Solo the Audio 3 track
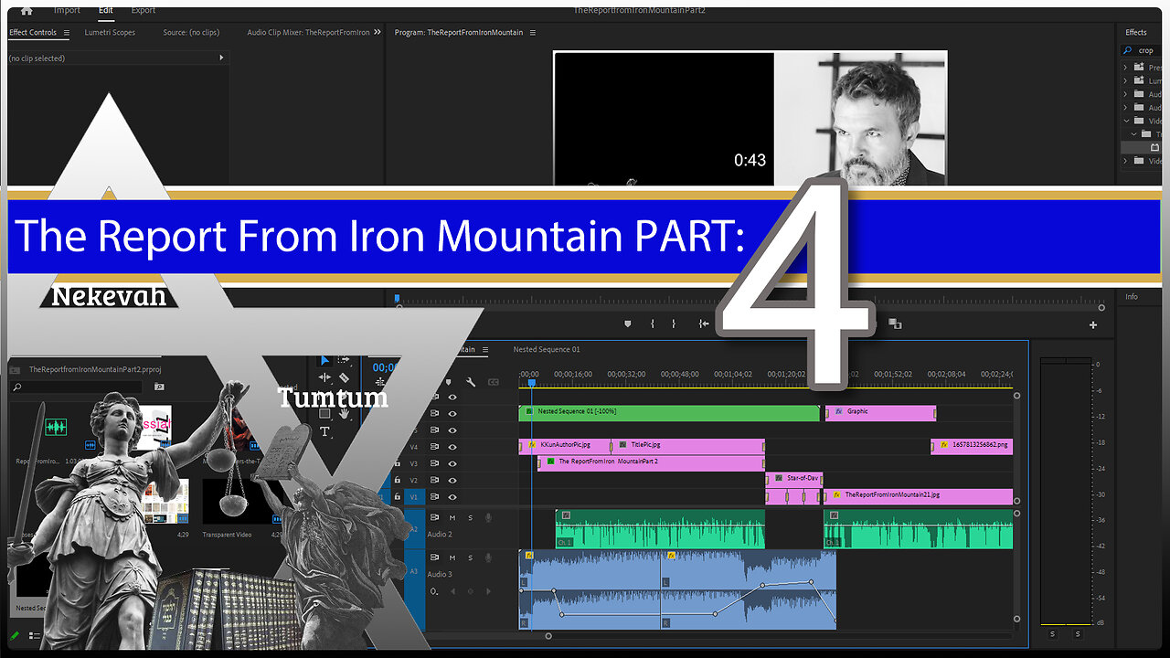 (x=469, y=557)
